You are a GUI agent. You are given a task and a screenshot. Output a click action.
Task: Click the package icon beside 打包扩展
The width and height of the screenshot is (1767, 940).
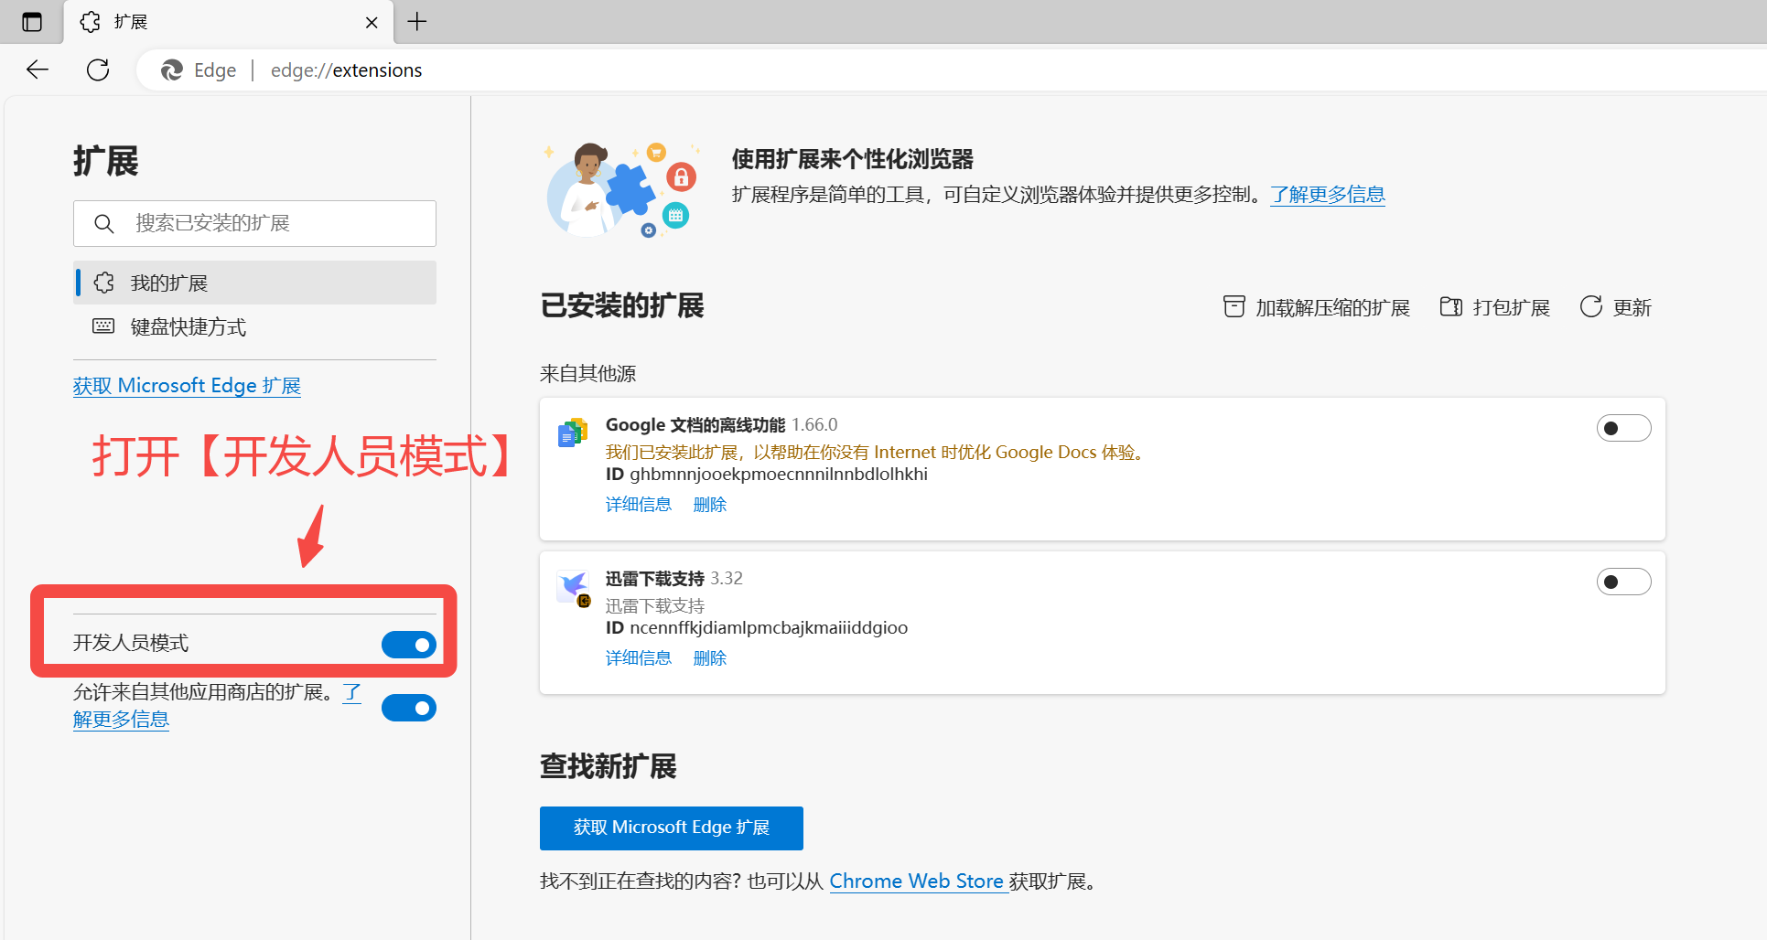[1451, 306]
